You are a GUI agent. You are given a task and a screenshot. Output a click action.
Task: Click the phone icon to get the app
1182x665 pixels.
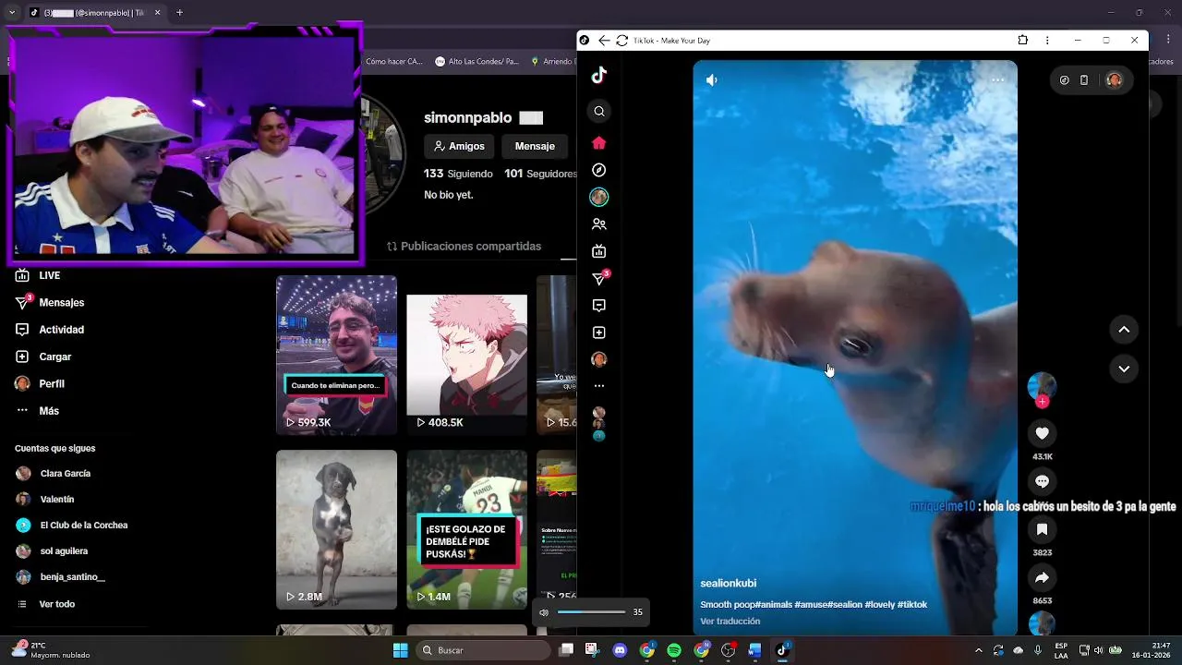point(1084,80)
